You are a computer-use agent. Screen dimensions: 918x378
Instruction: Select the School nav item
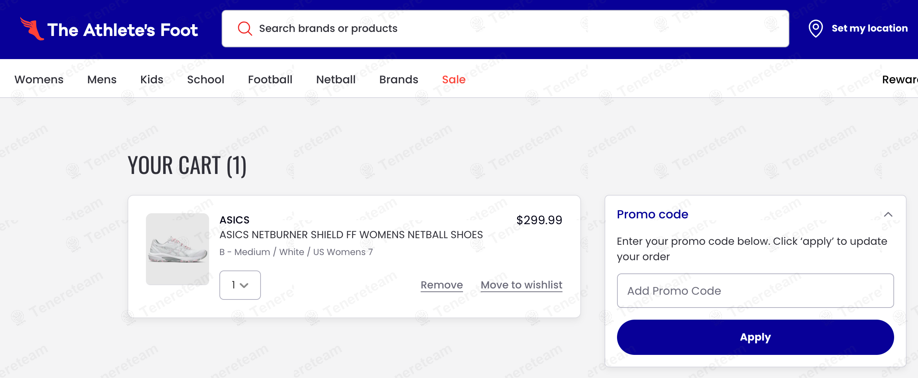click(205, 79)
